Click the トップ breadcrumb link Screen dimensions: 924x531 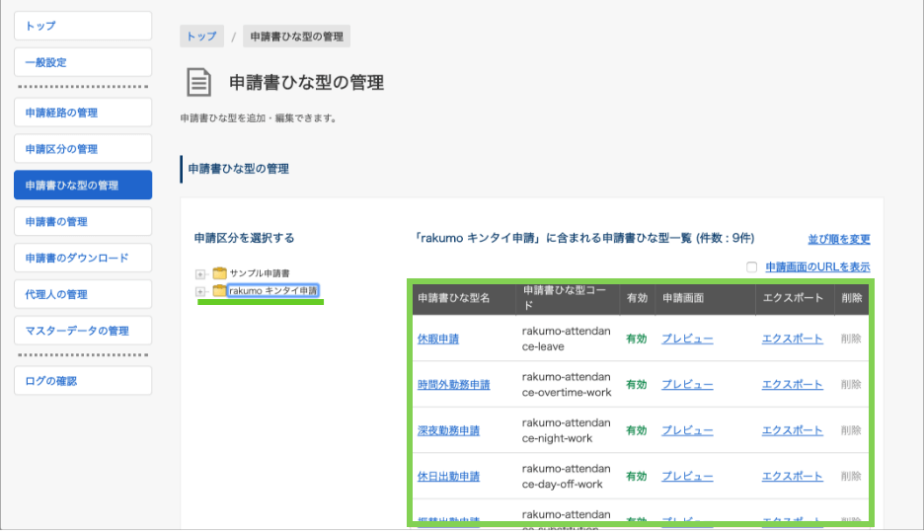201,37
